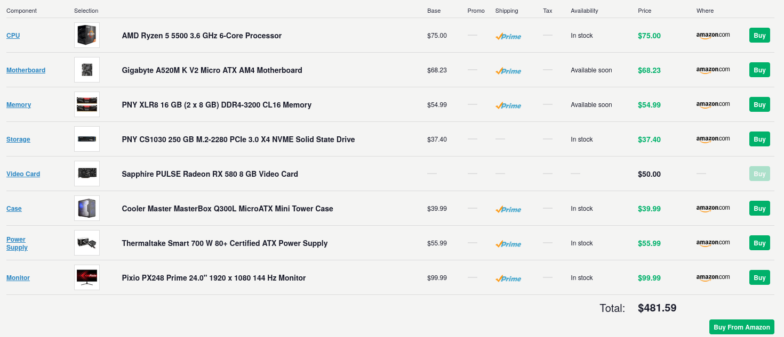Open the Memory component link
The height and width of the screenshot is (337, 784).
coord(19,105)
